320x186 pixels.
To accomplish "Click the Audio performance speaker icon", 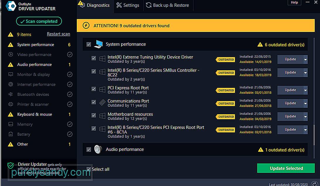I will (x=98, y=149).
